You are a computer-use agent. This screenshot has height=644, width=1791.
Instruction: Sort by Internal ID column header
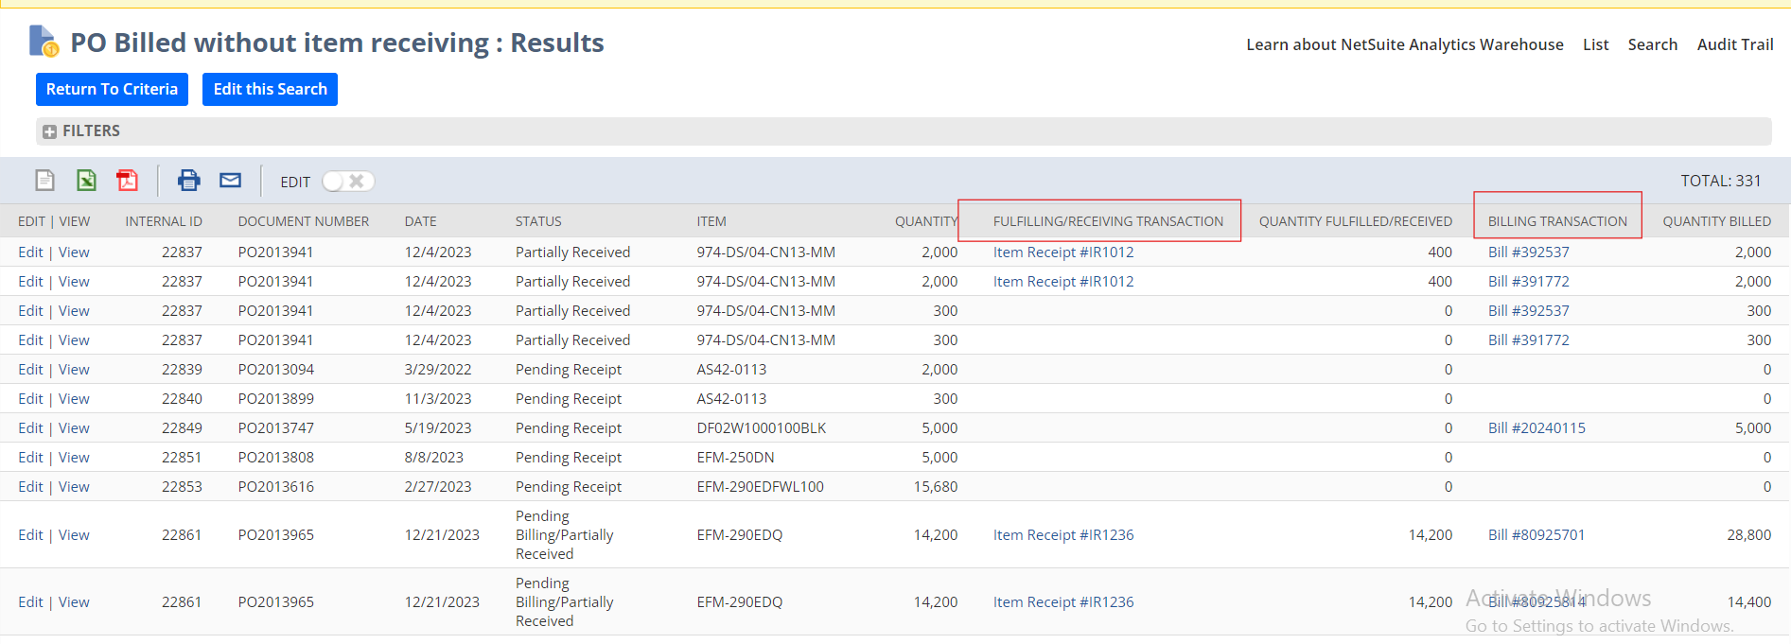pos(164,221)
